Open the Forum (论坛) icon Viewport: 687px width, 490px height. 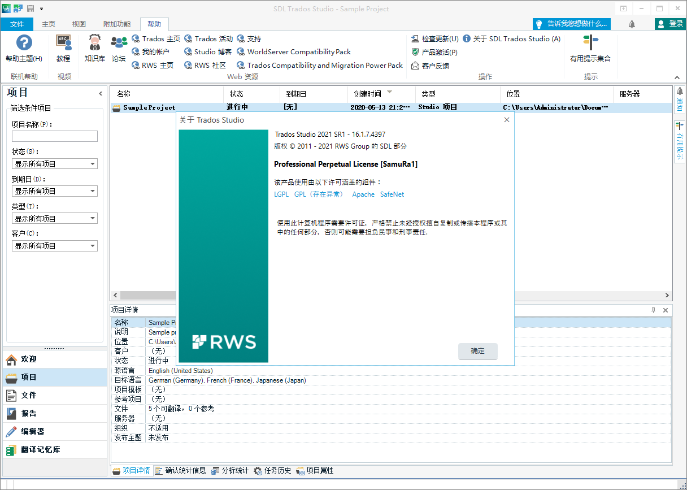coord(119,43)
